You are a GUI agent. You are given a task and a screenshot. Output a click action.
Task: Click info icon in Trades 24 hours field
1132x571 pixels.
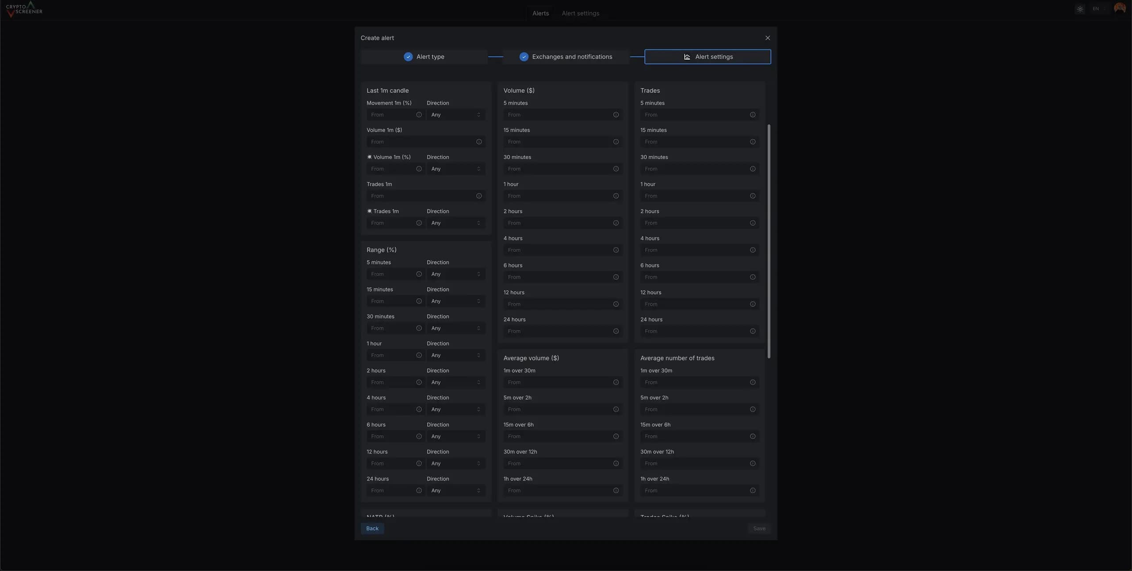point(753,331)
